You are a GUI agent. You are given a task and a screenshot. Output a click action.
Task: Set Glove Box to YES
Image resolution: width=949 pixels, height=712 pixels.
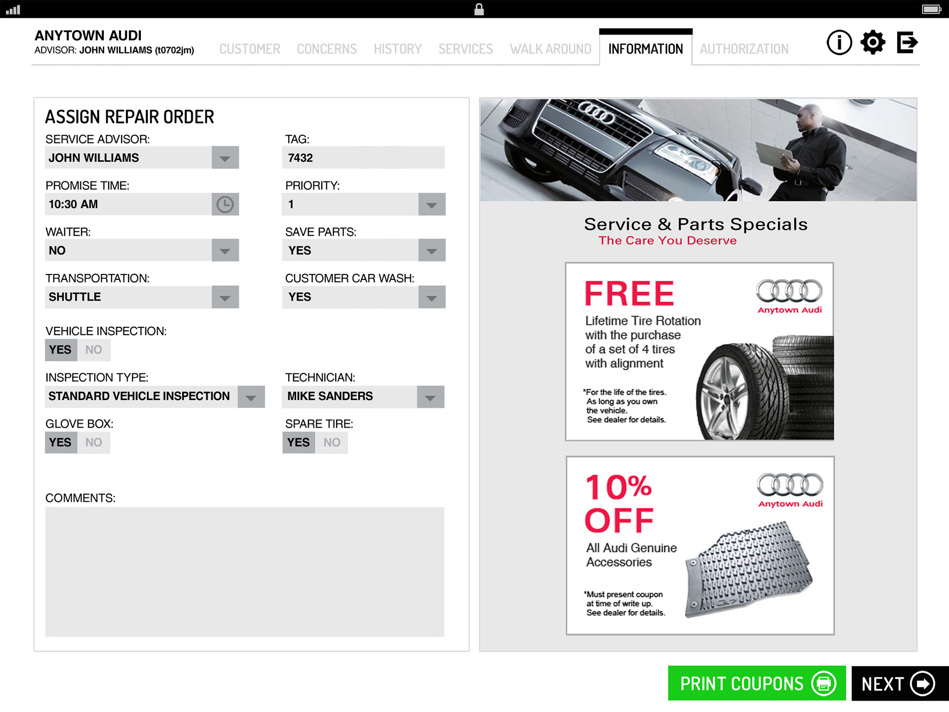pos(61,443)
